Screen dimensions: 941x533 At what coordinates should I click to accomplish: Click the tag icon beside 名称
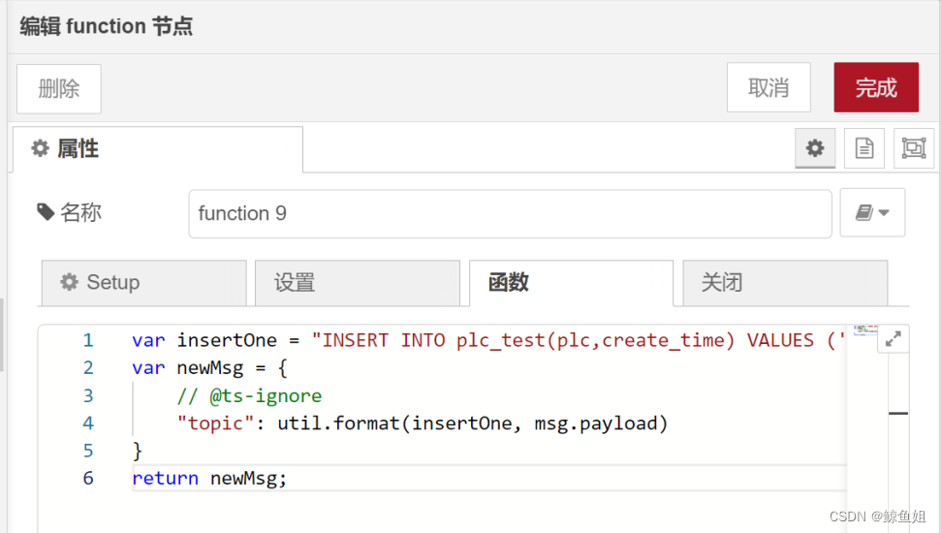pyautogui.click(x=46, y=212)
